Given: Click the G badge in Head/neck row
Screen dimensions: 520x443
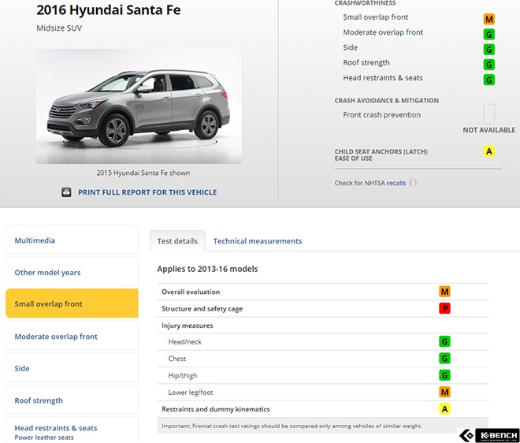Looking at the screenshot, I should click(444, 341).
